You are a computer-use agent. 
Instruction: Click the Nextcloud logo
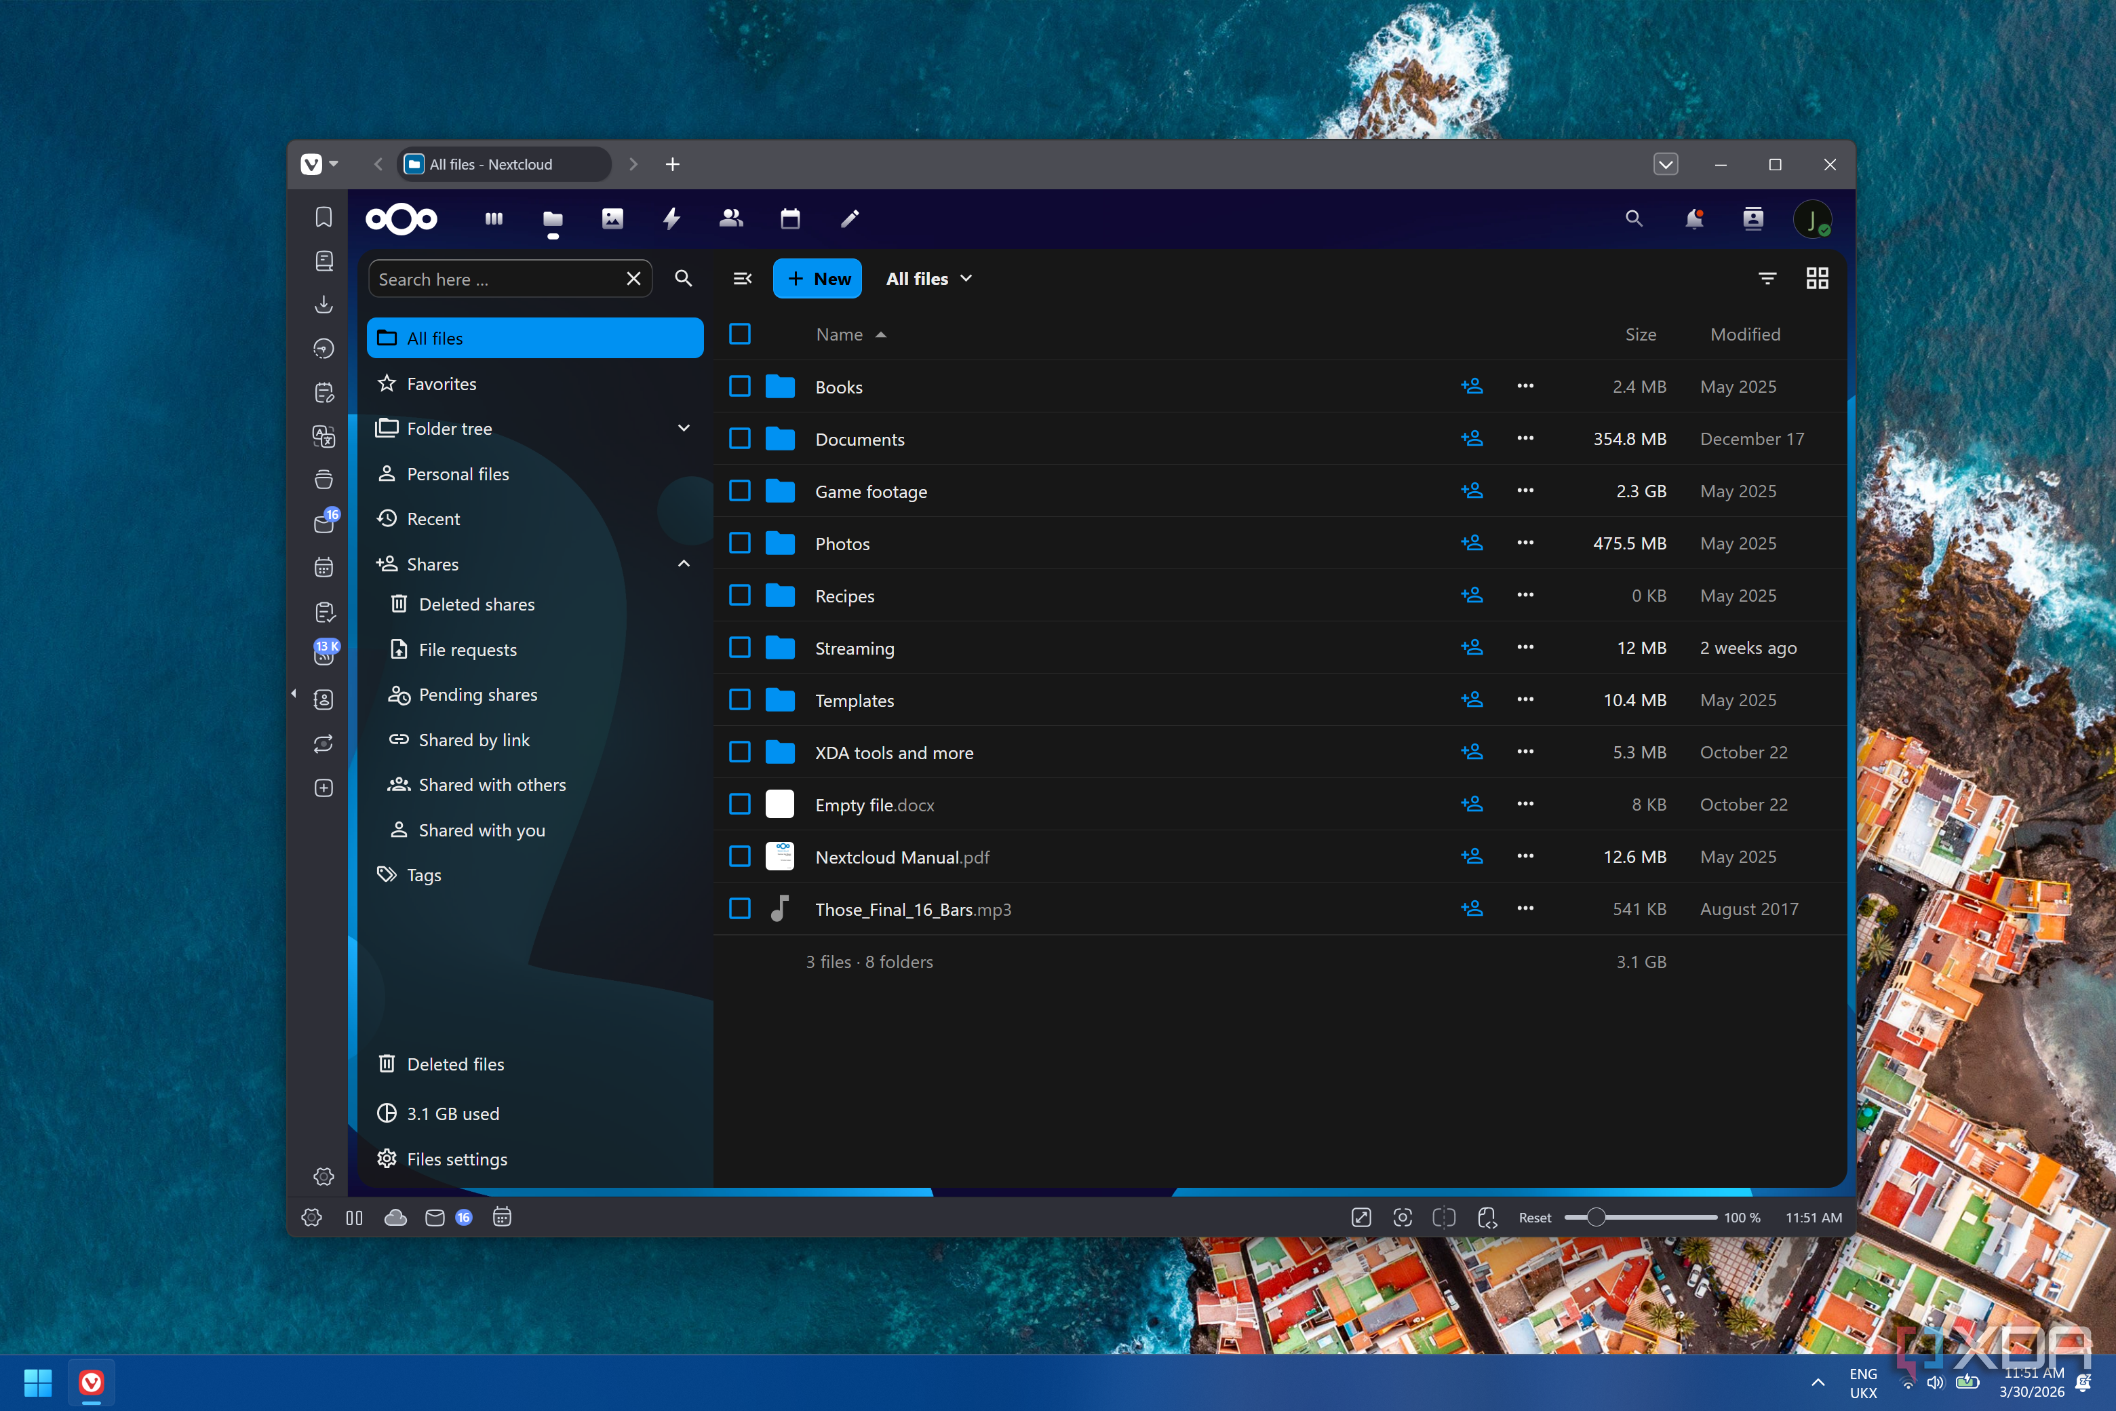coord(401,218)
